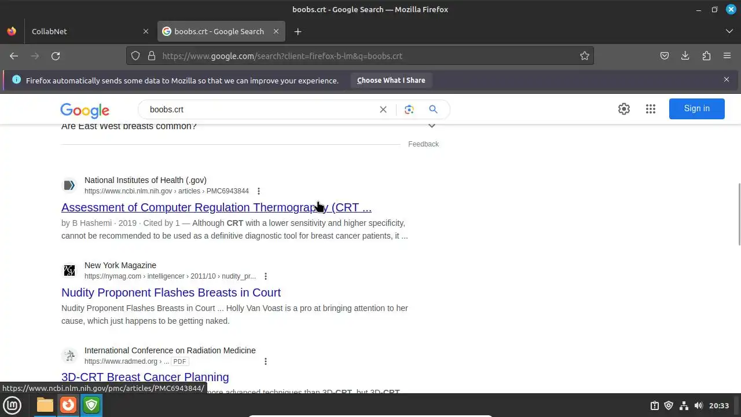Click the page vertical scrollbar
Image resolution: width=741 pixels, height=417 pixels.
pos(738,214)
